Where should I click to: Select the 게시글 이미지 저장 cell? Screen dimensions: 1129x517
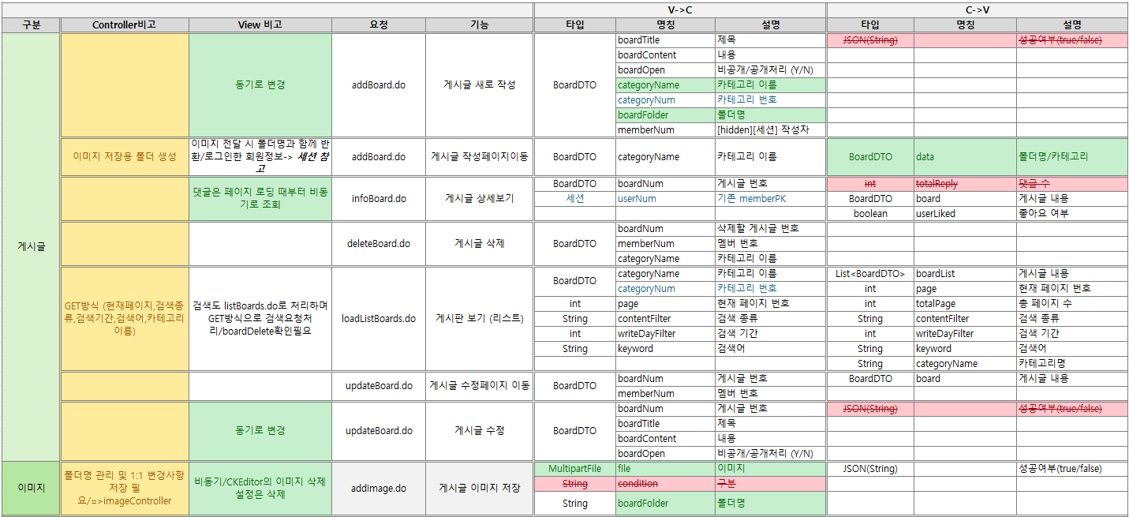[480, 489]
